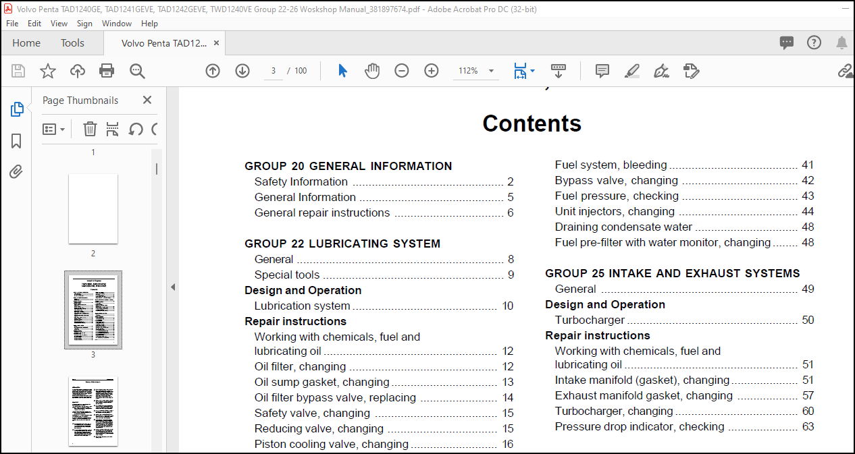Click the GROUP 22 LUBRICATING SYSTEM heading
This screenshot has height=454, width=855.
point(342,244)
